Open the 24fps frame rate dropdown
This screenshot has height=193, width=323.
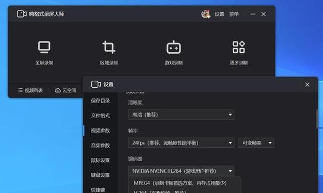[x=181, y=142]
